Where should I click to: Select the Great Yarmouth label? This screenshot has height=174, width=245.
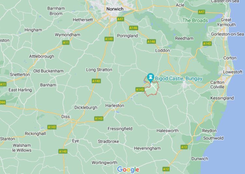tap(226, 22)
